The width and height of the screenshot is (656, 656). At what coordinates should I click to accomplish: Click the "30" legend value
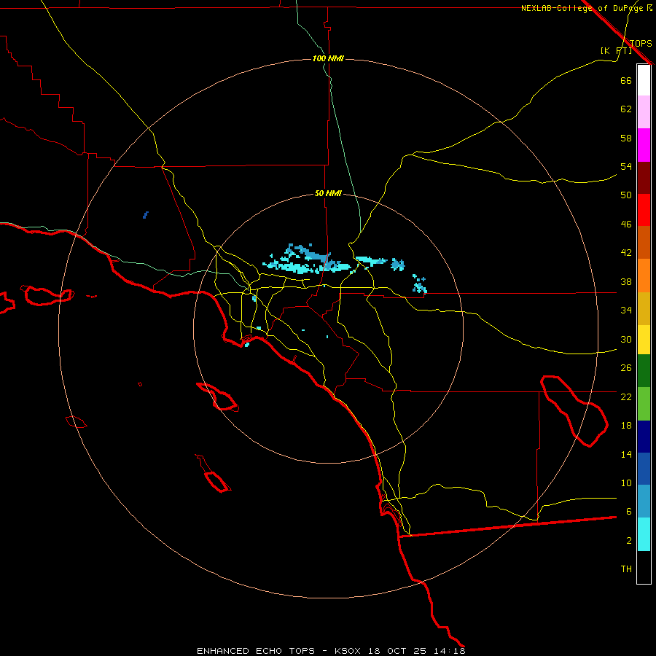626,339
